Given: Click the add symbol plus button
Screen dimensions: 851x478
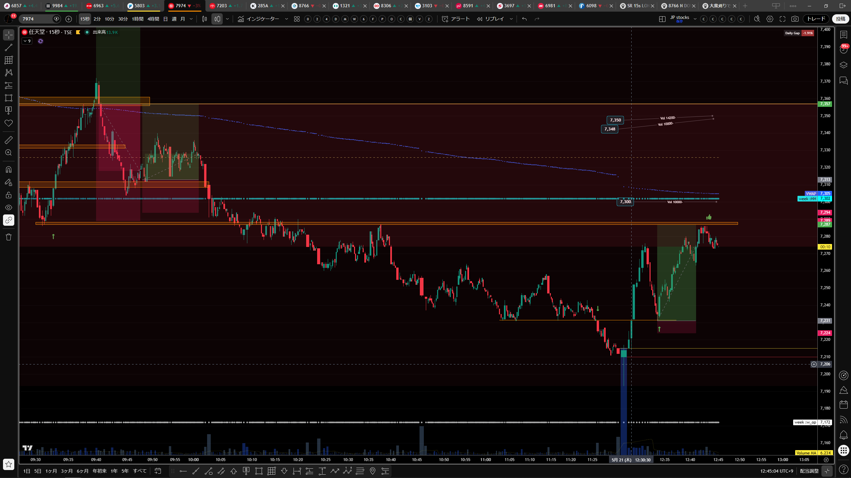Looking at the screenshot, I should 68,19.
